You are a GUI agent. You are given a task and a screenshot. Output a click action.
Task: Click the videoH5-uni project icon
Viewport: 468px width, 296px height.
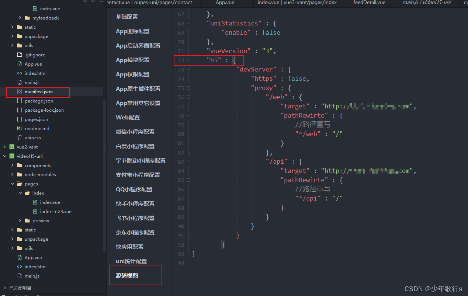tap(12, 156)
